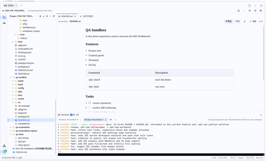Screen dimensions: 266x161
Task: Add a new terminal with the plus icon
Action: pos(110,120)
